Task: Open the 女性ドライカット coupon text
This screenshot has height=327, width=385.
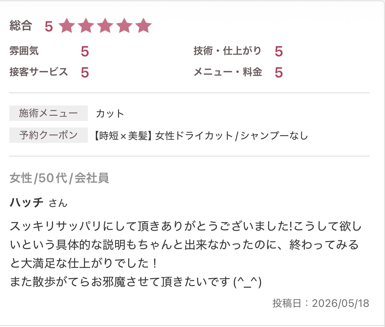Action: point(201,136)
